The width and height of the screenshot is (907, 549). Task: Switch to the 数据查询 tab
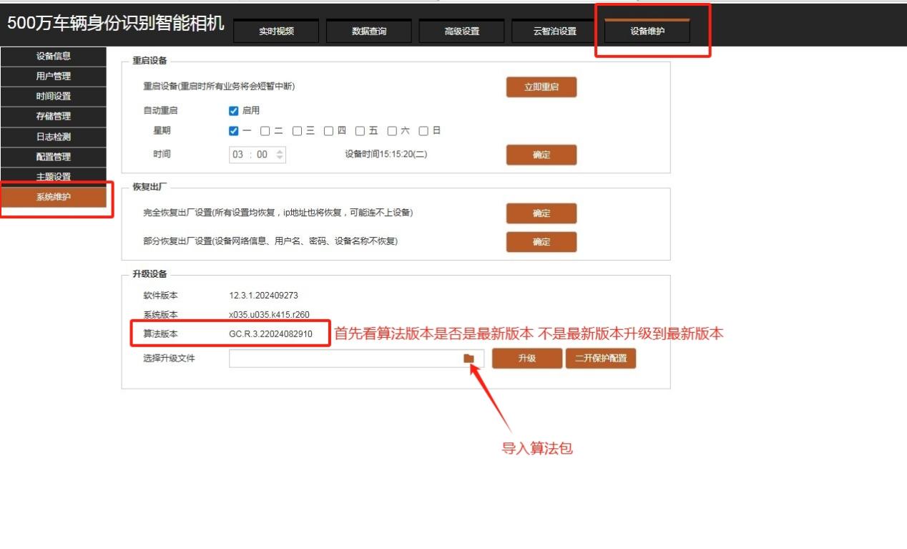point(369,31)
